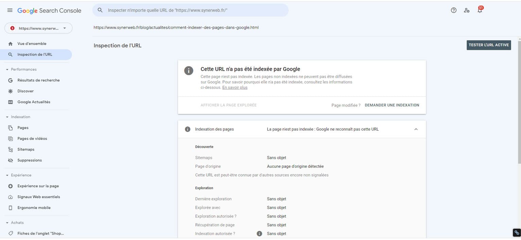The height and width of the screenshot is (240, 521).
Task: Open Pages indexing report in sidebar
Action: [x=36, y=128]
